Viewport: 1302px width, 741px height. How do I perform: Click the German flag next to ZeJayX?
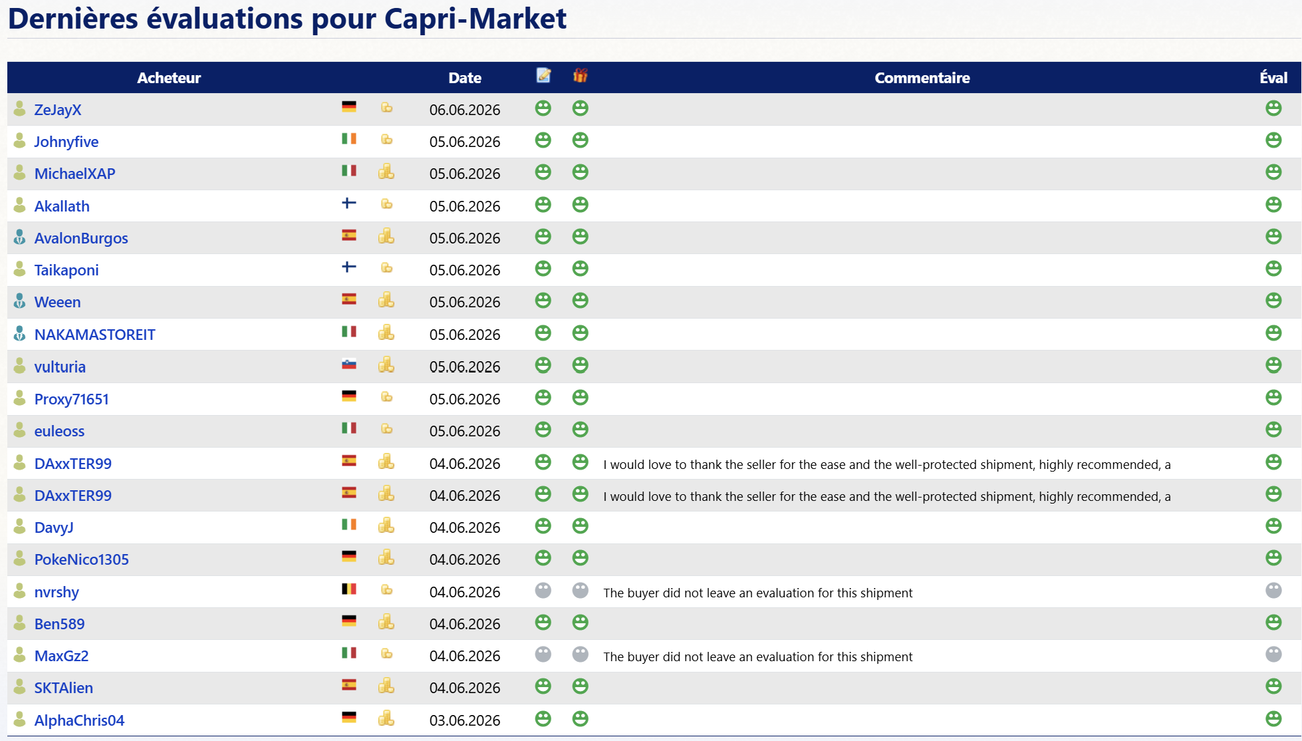(x=349, y=106)
